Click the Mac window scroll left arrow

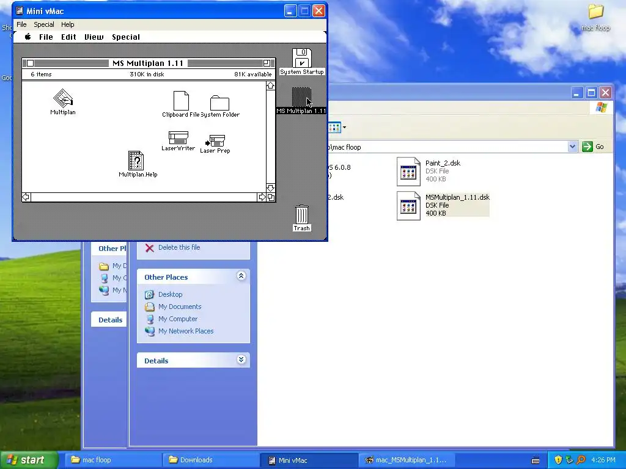coord(26,197)
